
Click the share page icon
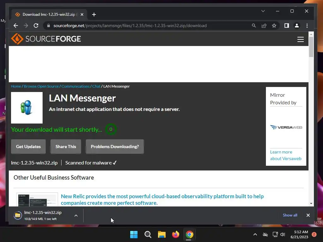click(264, 26)
